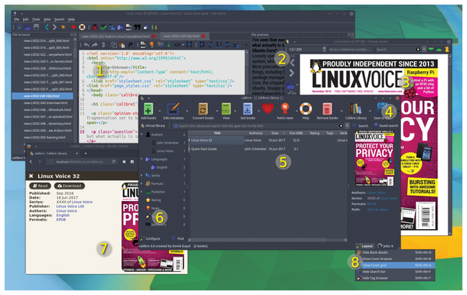Click the code editor vertical scrollbar
The height and width of the screenshot is (295, 467).
pos(246,73)
